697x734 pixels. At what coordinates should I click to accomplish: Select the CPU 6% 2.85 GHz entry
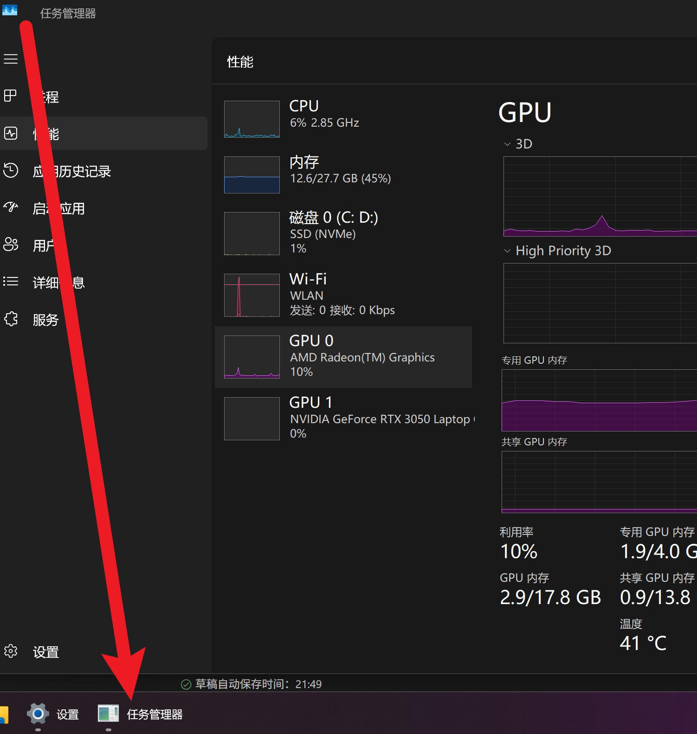pyautogui.click(x=343, y=119)
